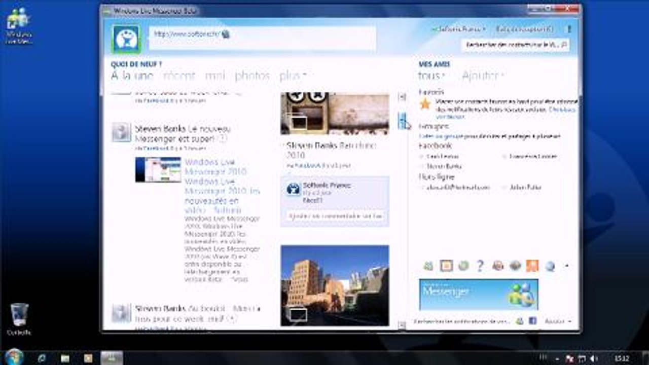Click the question mark help icon
This screenshot has width=649, height=365.
pos(481,266)
